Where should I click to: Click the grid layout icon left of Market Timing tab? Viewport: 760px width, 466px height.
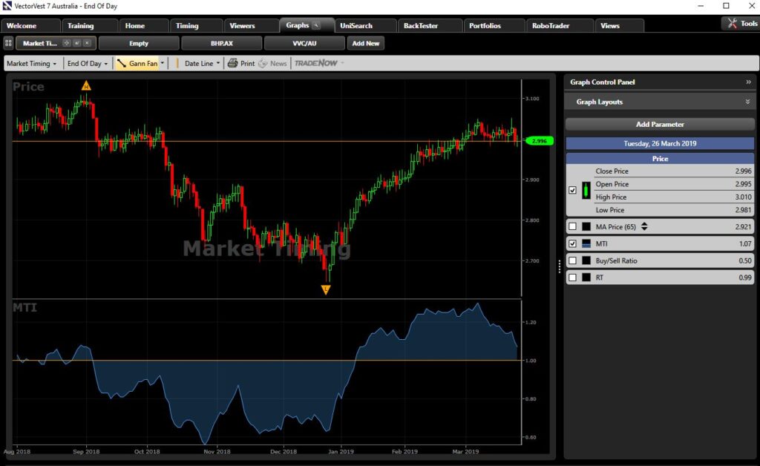pos(8,42)
